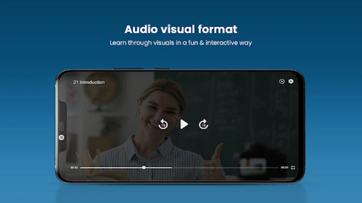Tap the total duration label
The width and height of the screenshot is (362, 203).
[x=285, y=167]
